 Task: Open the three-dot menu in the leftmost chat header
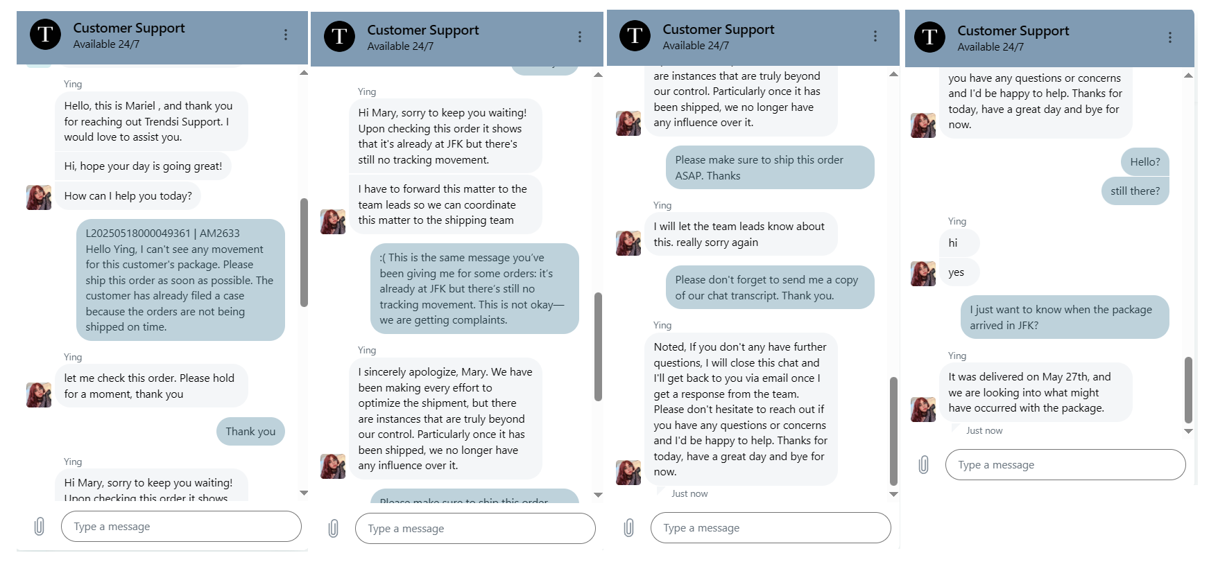pyautogui.click(x=285, y=35)
